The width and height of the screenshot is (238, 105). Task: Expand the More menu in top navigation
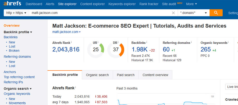click(191, 4)
